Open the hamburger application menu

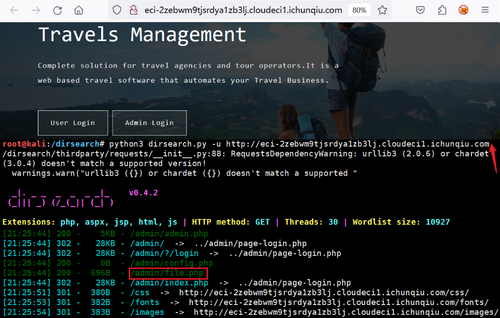485,10
